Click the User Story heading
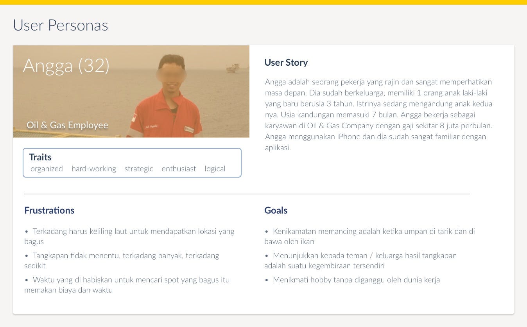Viewport: 527px width, 327px height. pos(286,63)
